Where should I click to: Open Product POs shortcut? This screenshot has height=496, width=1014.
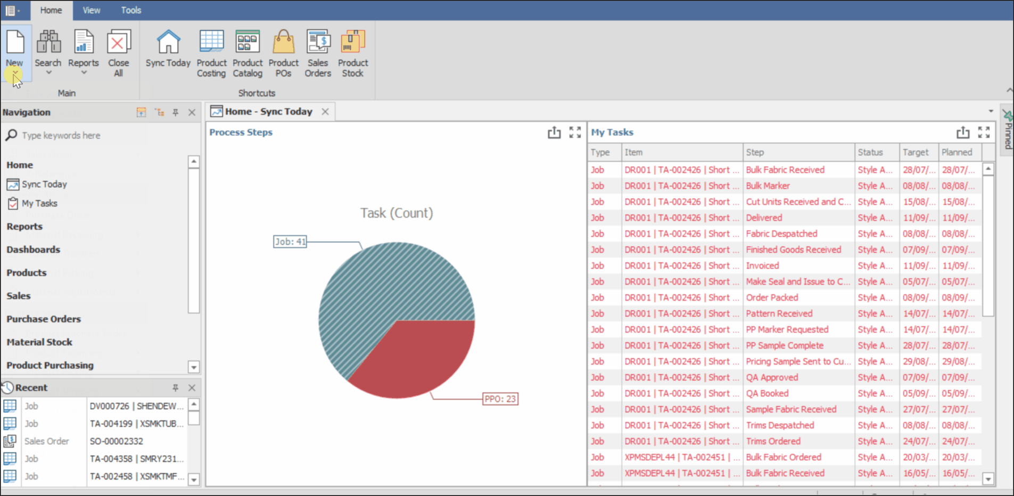coord(283,53)
